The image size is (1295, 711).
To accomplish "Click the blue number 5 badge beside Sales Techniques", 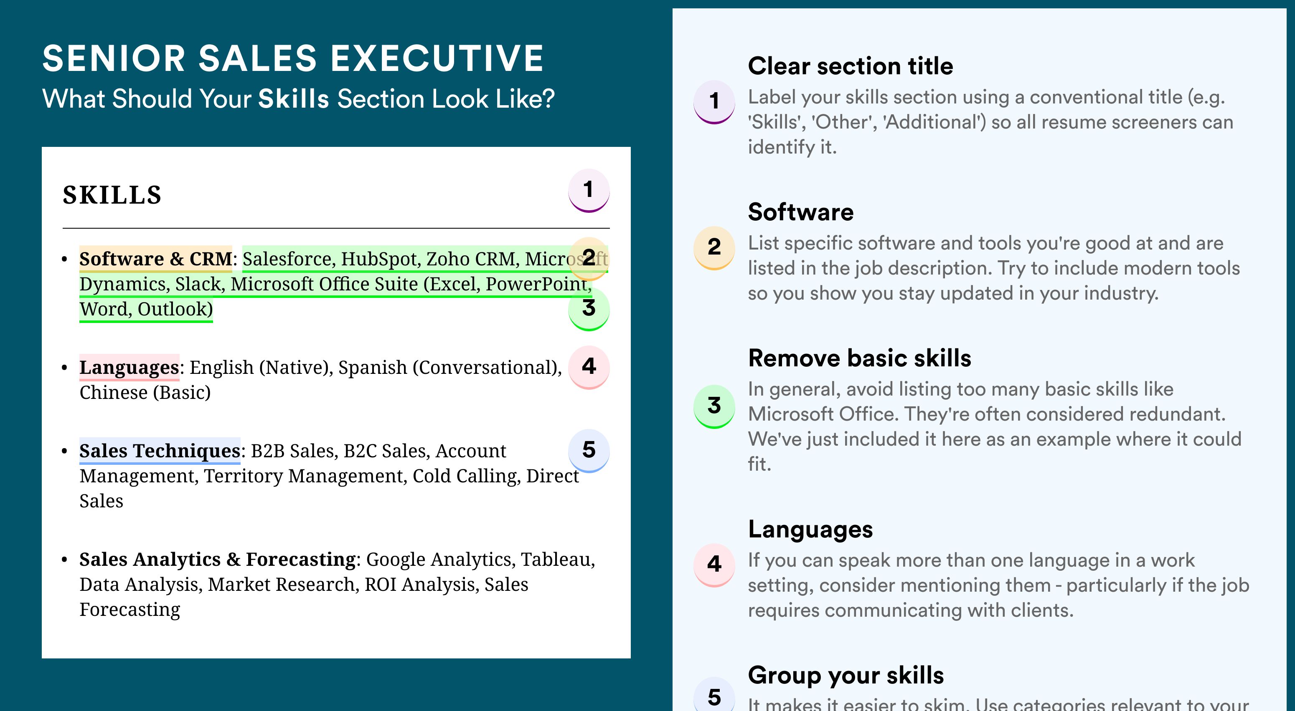I will tap(589, 450).
